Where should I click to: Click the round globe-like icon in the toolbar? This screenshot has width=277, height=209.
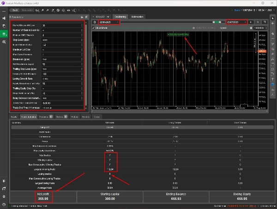(x=58, y=10)
